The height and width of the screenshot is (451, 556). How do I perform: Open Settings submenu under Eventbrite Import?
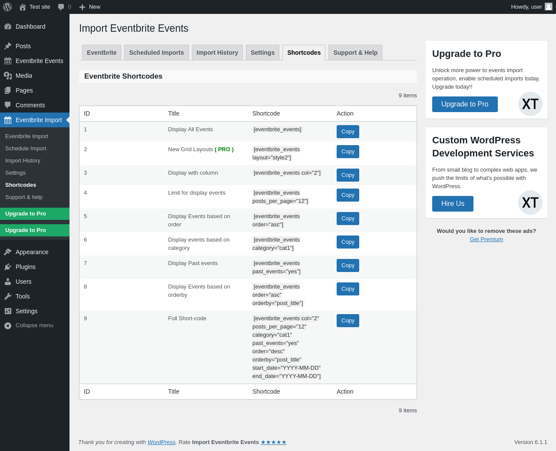click(35, 173)
